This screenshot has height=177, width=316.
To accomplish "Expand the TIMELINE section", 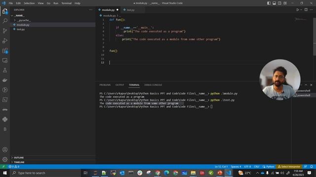I will (53, 162).
